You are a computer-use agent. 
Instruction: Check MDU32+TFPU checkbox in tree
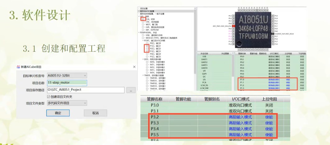pyautogui.click(x=143, y=38)
